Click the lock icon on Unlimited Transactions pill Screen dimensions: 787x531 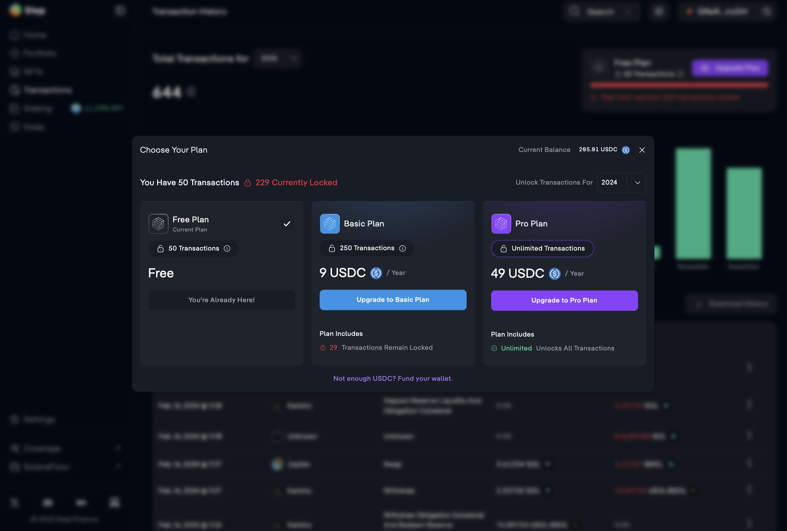[x=503, y=249]
